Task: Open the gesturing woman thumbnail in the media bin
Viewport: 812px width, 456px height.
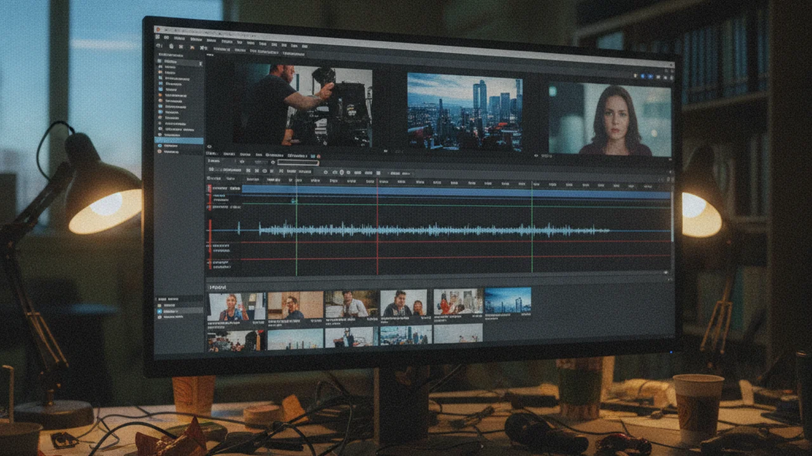Action: click(x=236, y=307)
